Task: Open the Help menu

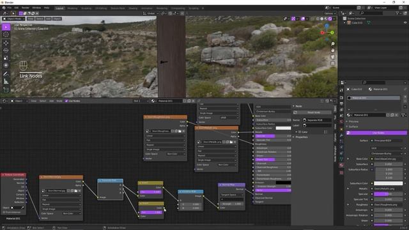Action: coord(47,8)
